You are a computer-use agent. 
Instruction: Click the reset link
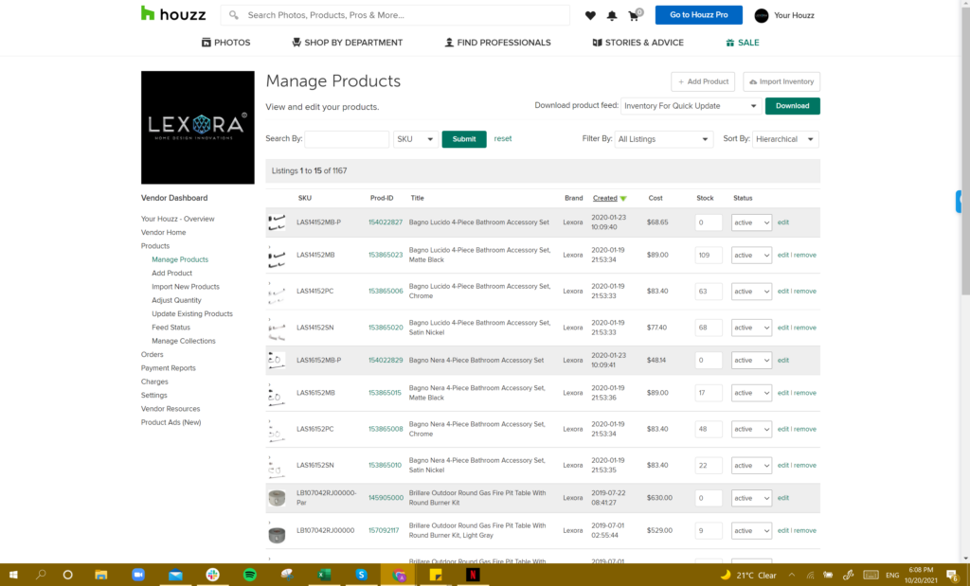pos(503,138)
